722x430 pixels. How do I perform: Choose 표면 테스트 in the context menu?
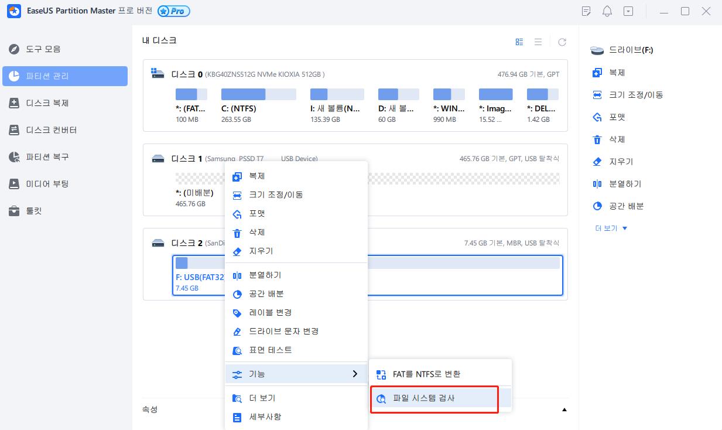(296, 350)
